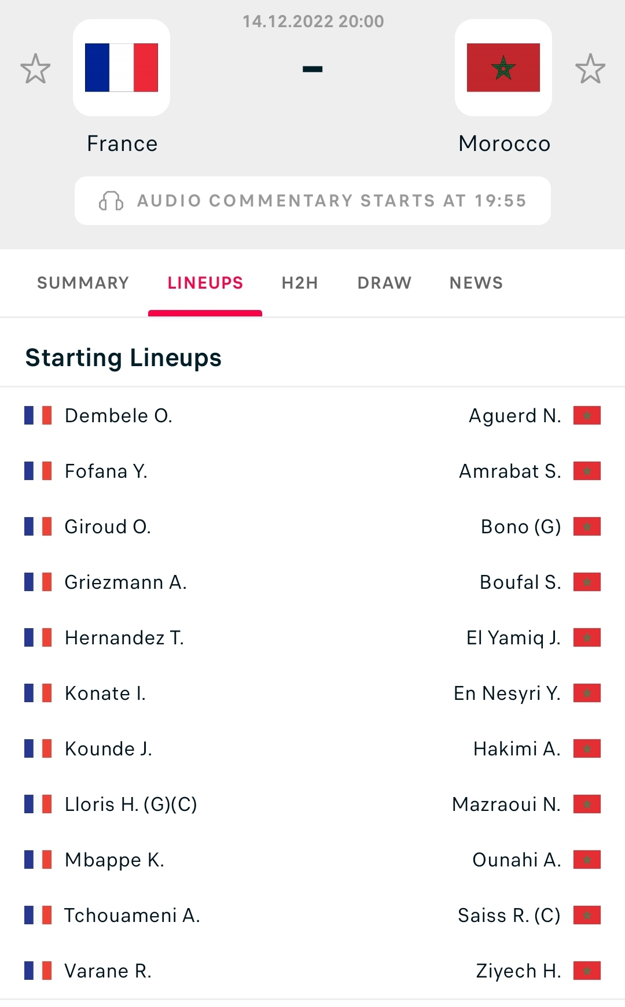Toggle favorite star for France

(x=35, y=68)
